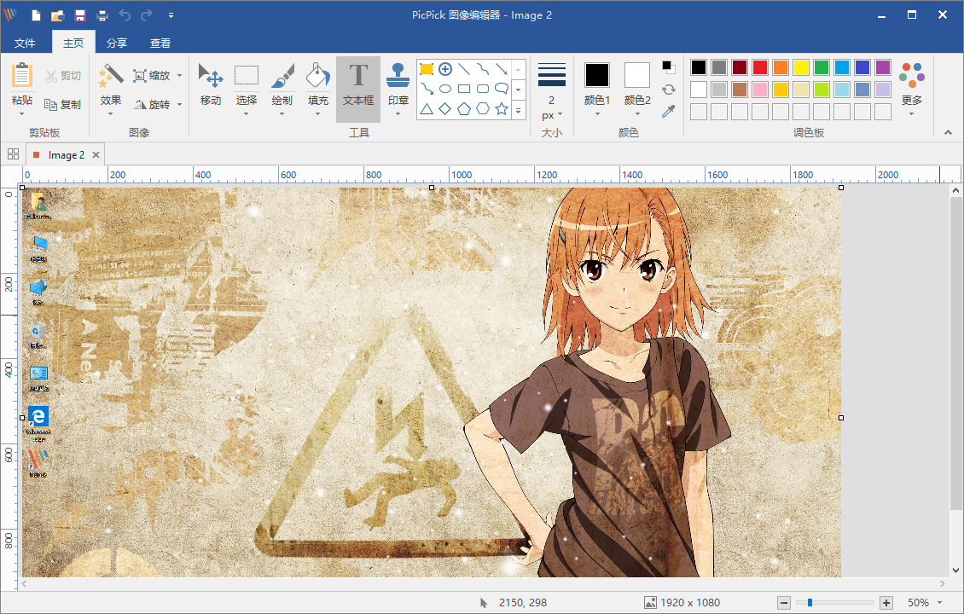Click the 剪切 cut button
This screenshot has height=614, width=964.
pos(63,76)
